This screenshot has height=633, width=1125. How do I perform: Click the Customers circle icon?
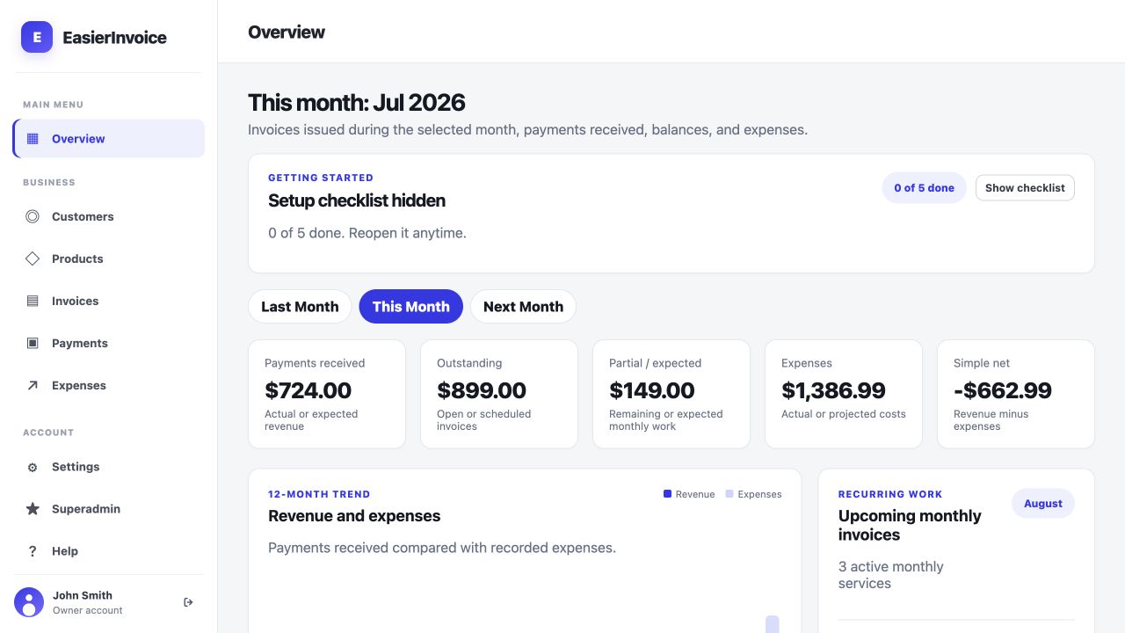(33, 216)
